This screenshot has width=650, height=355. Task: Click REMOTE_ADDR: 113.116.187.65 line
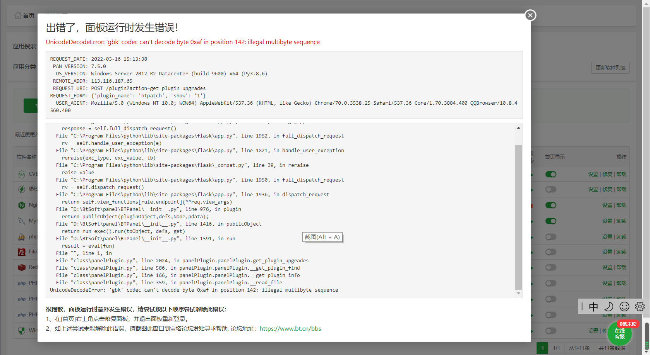(x=93, y=81)
